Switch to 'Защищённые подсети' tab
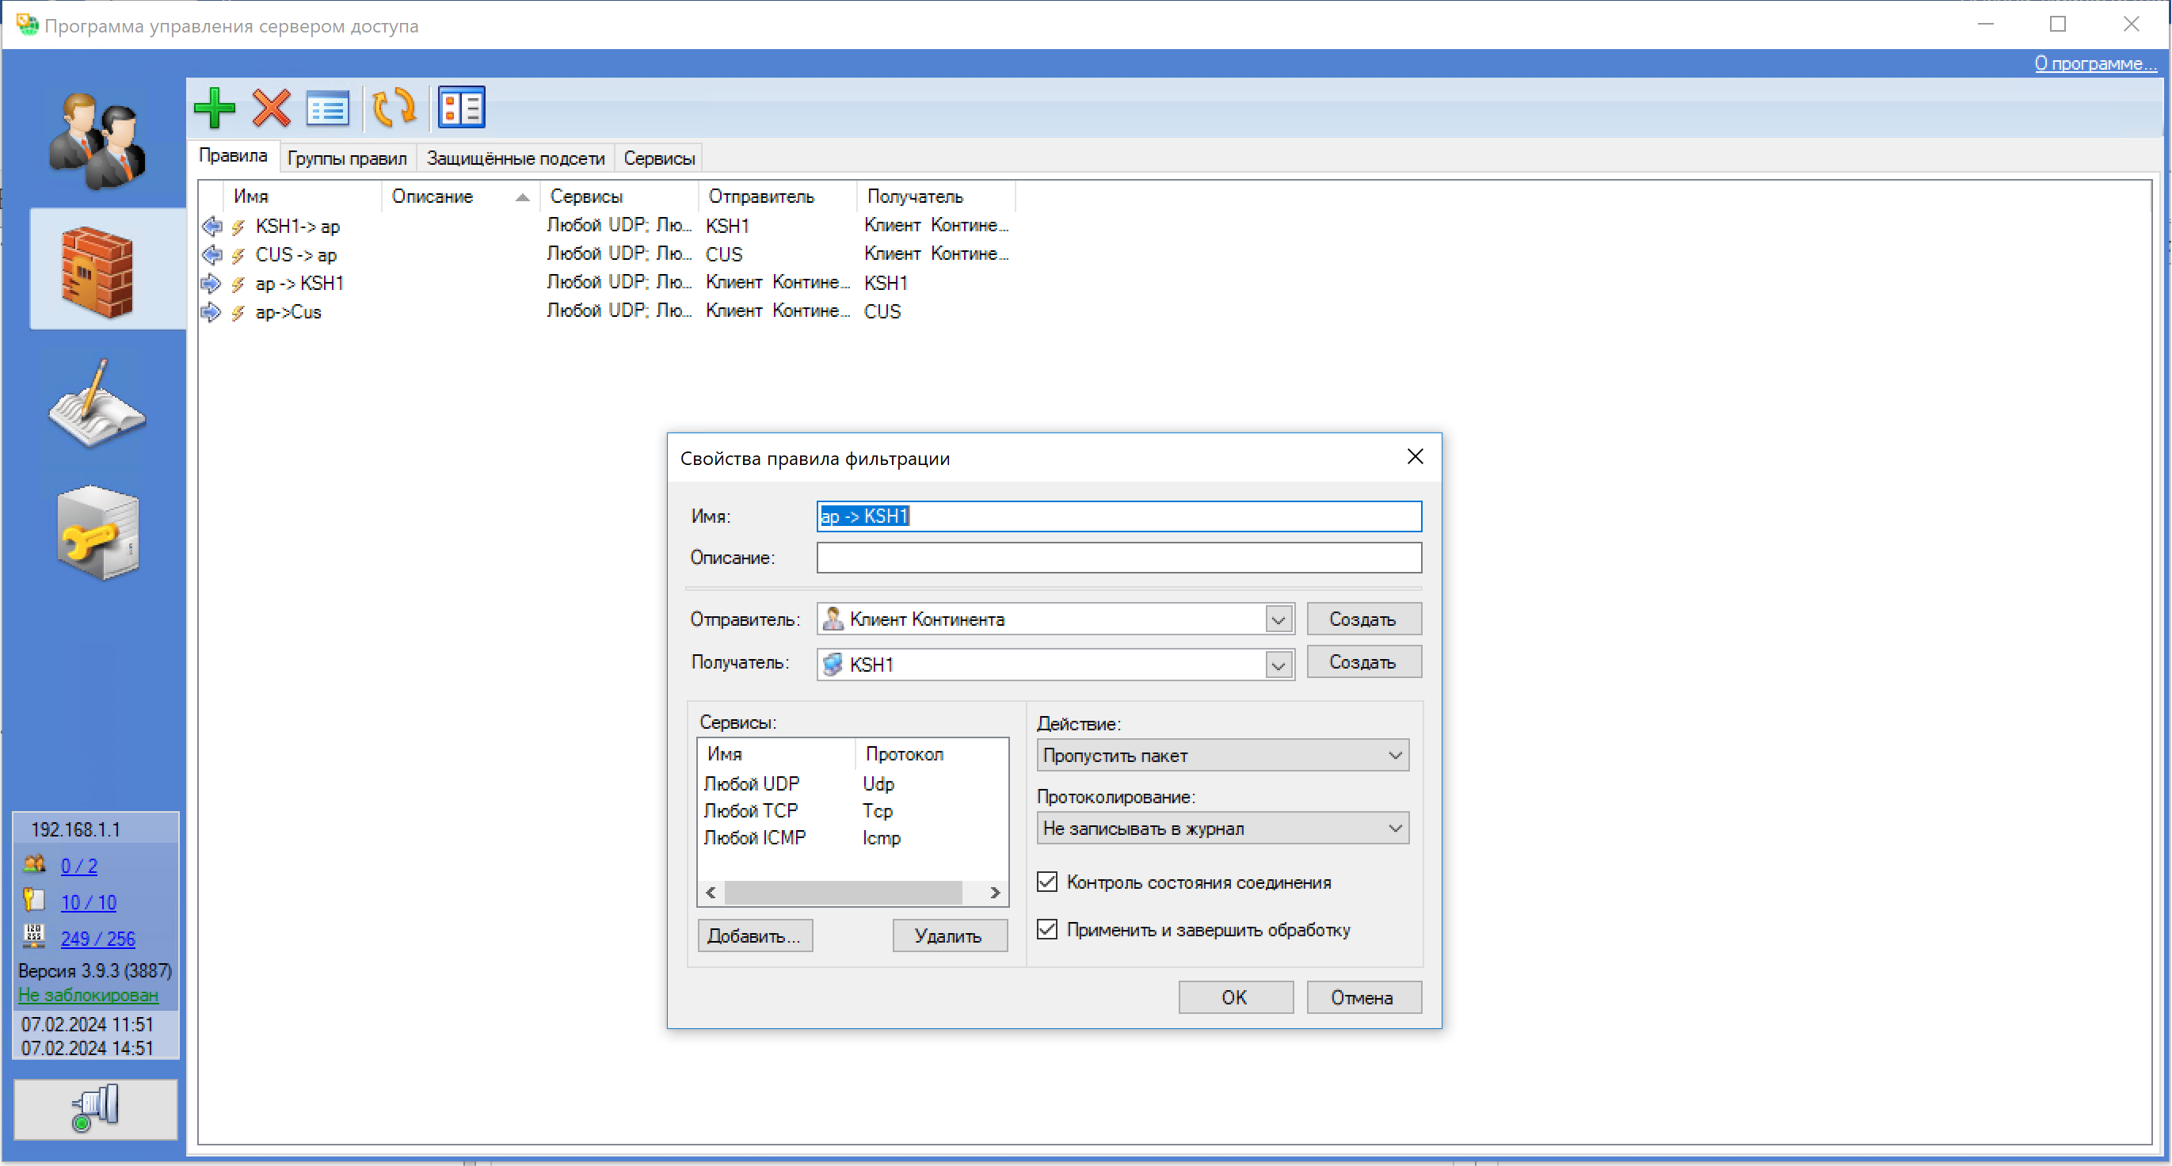The image size is (2172, 1166). 515,158
